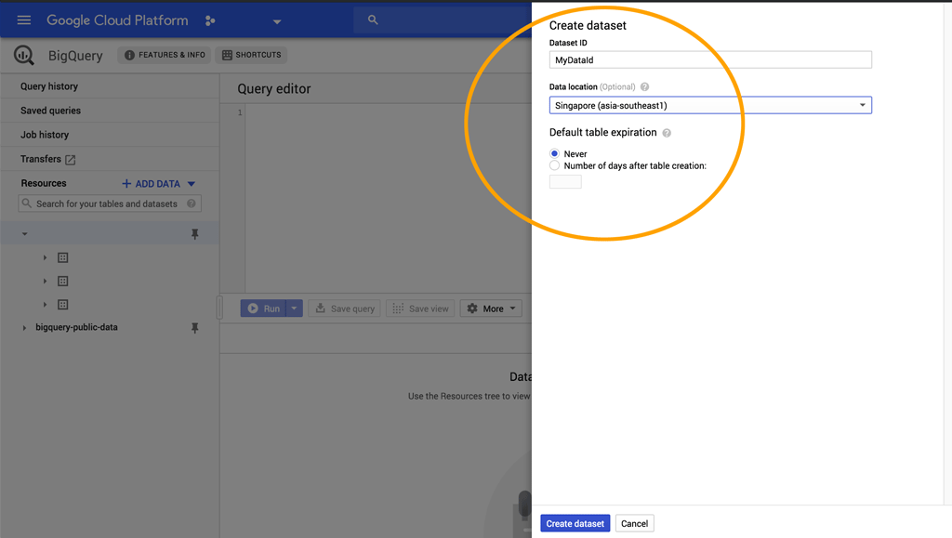Go to Query history
The width and height of the screenshot is (952, 538).
(49, 86)
